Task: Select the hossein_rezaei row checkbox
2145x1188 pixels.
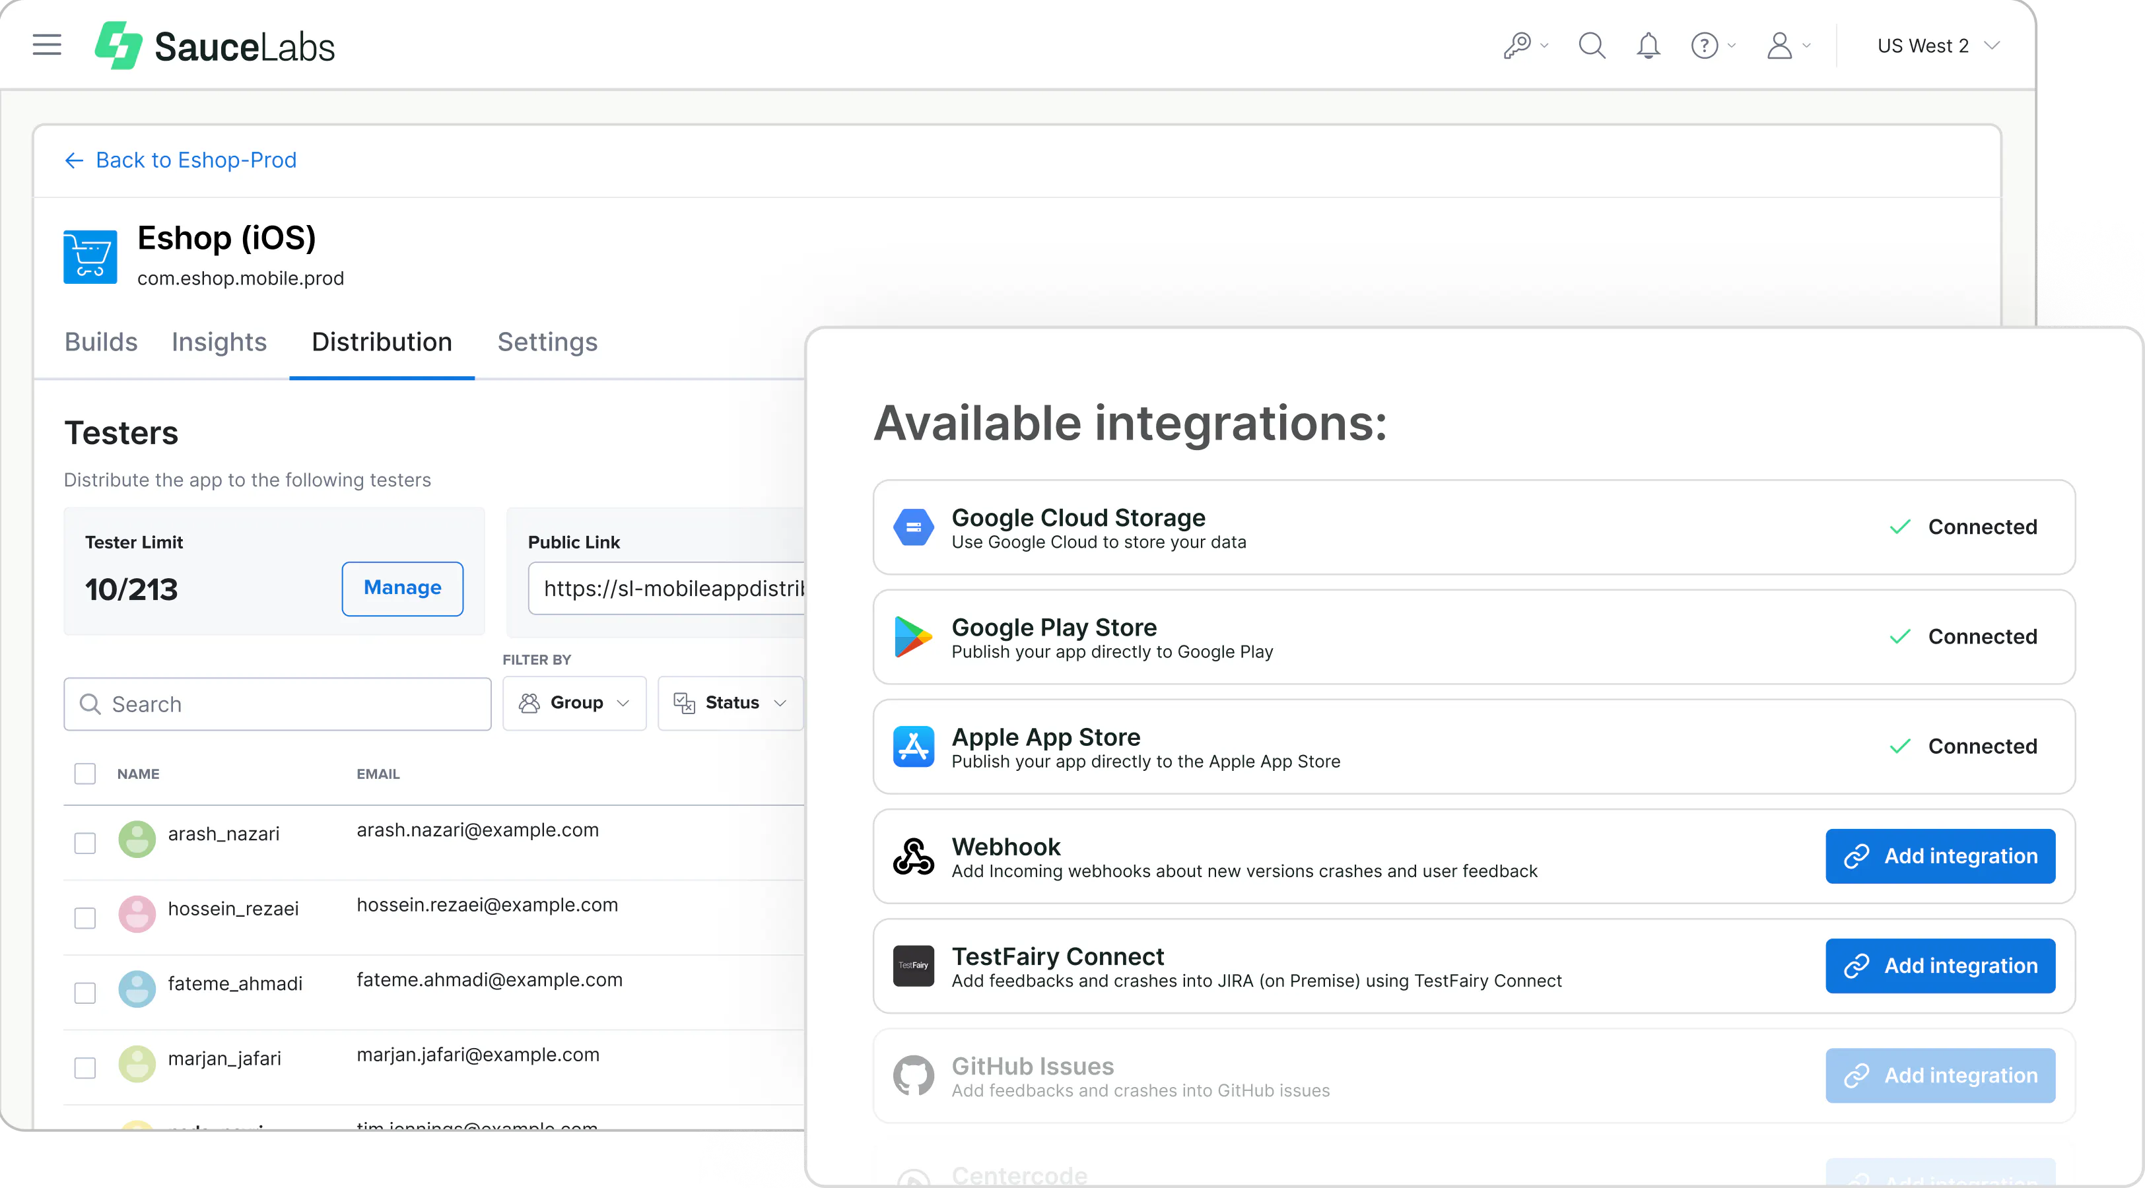Action: 85,918
